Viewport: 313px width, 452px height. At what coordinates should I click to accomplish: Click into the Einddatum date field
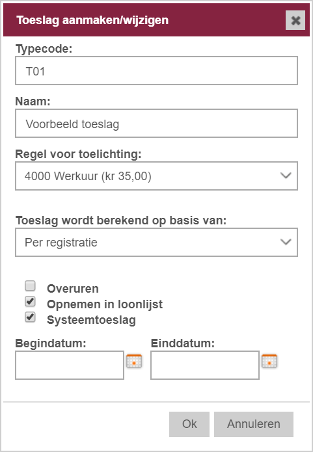205,365
